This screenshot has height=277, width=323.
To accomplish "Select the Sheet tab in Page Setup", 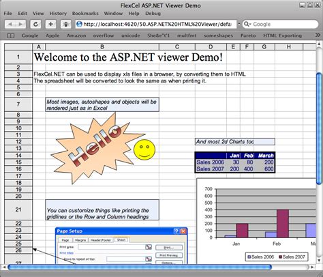I will pyautogui.click(x=121, y=240).
